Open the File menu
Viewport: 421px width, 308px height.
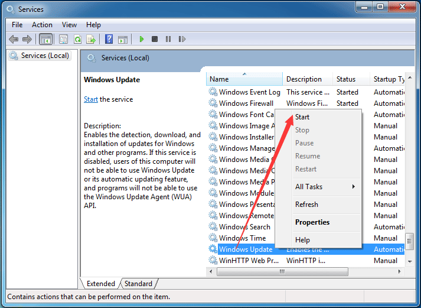coord(17,25)
